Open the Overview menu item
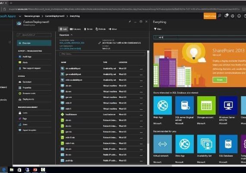Screen dimensions: 246x173 (x=34, y=43)
